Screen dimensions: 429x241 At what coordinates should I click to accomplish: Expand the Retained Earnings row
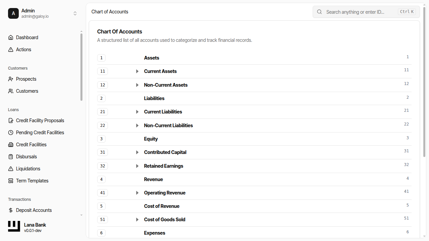click(137, 166)
